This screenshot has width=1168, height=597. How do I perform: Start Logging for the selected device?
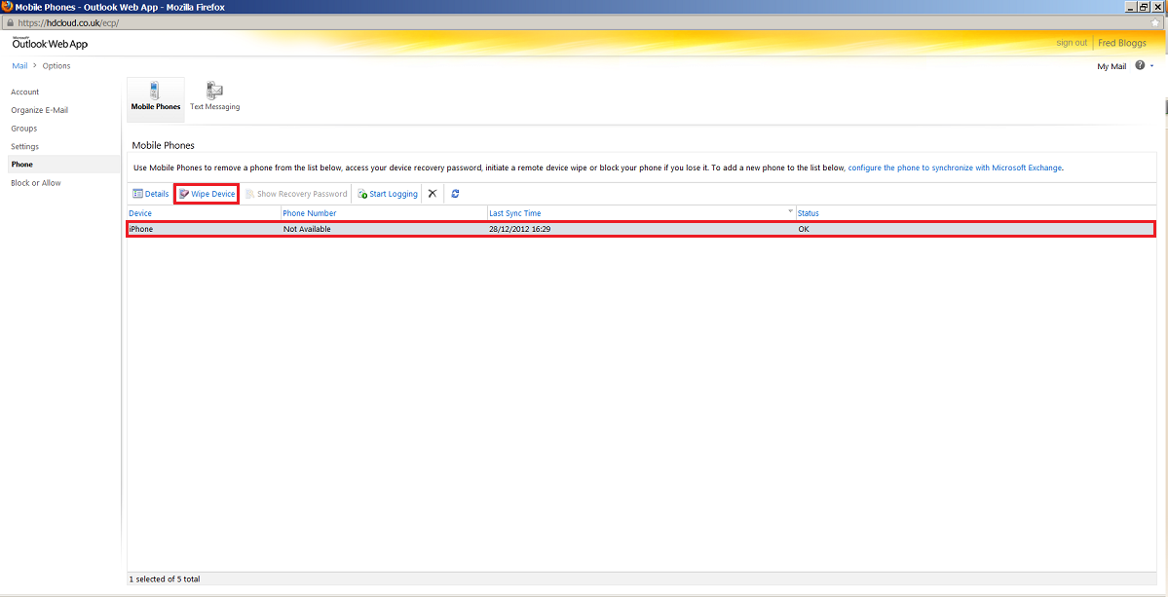coord(388,194)
